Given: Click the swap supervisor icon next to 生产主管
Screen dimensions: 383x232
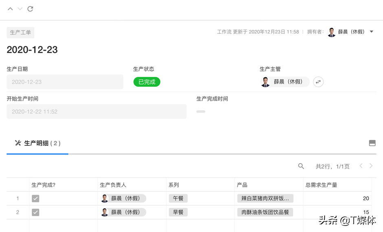Looking at the screenshot, I should (x=318, y=82).
